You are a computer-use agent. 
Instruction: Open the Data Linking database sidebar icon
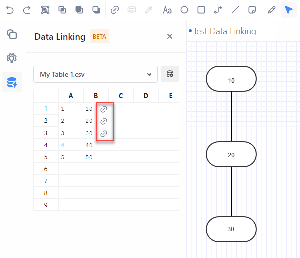(x=12, y=82)
